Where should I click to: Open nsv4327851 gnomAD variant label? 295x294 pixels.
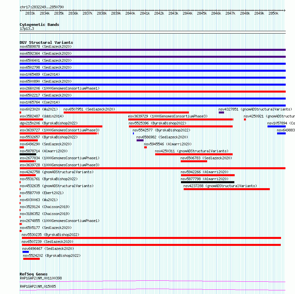point(255,109)
